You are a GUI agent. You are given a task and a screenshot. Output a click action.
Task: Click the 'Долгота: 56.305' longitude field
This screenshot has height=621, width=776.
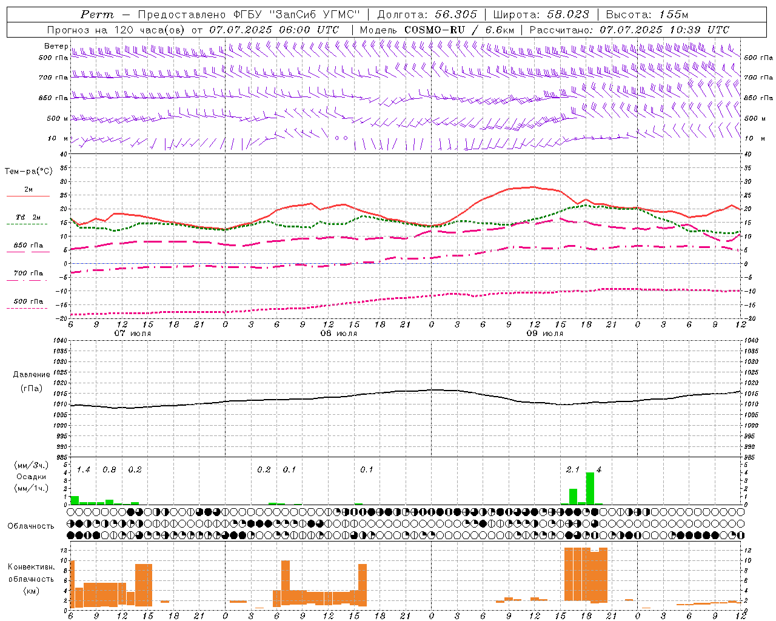pyautogui.click(x=427, y=15)
